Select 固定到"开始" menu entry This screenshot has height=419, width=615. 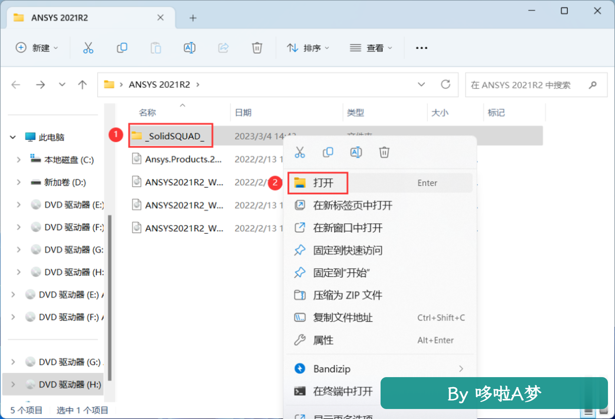coord(380,273)
